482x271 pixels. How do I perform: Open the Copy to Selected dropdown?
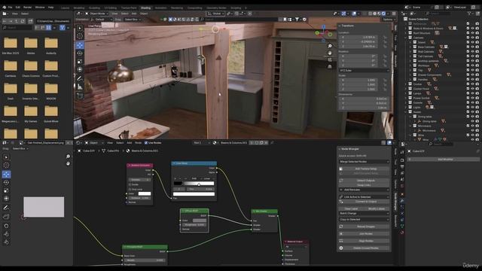[x=364, y=219]
